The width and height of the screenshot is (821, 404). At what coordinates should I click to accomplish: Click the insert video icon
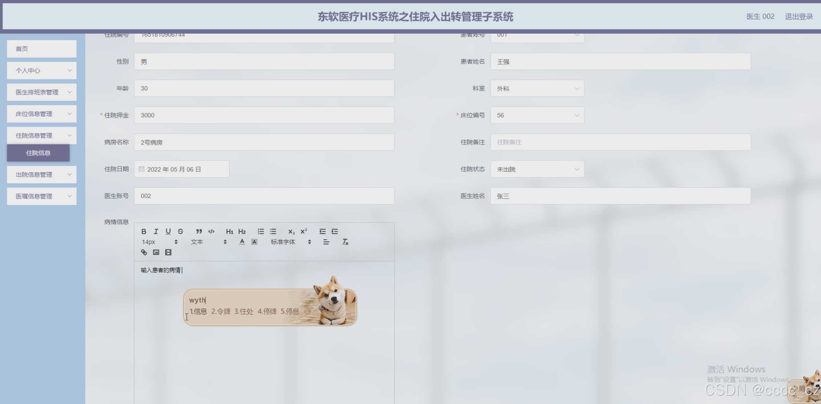168,252
